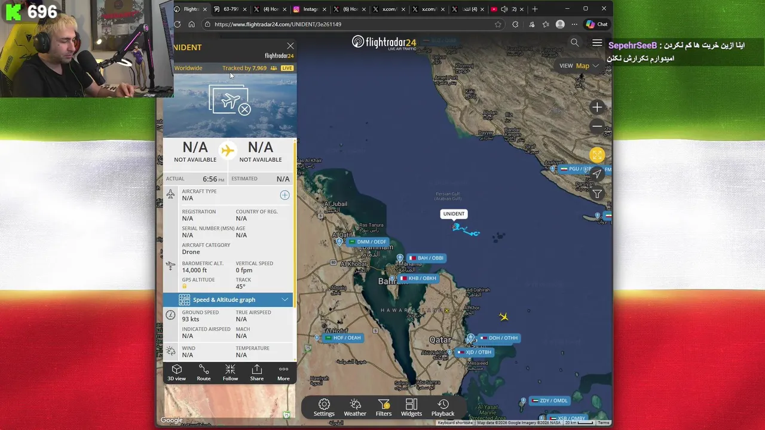Click the plus icon beside Aircraft Type
Viewport: 765px width, 430px height.
284,195
